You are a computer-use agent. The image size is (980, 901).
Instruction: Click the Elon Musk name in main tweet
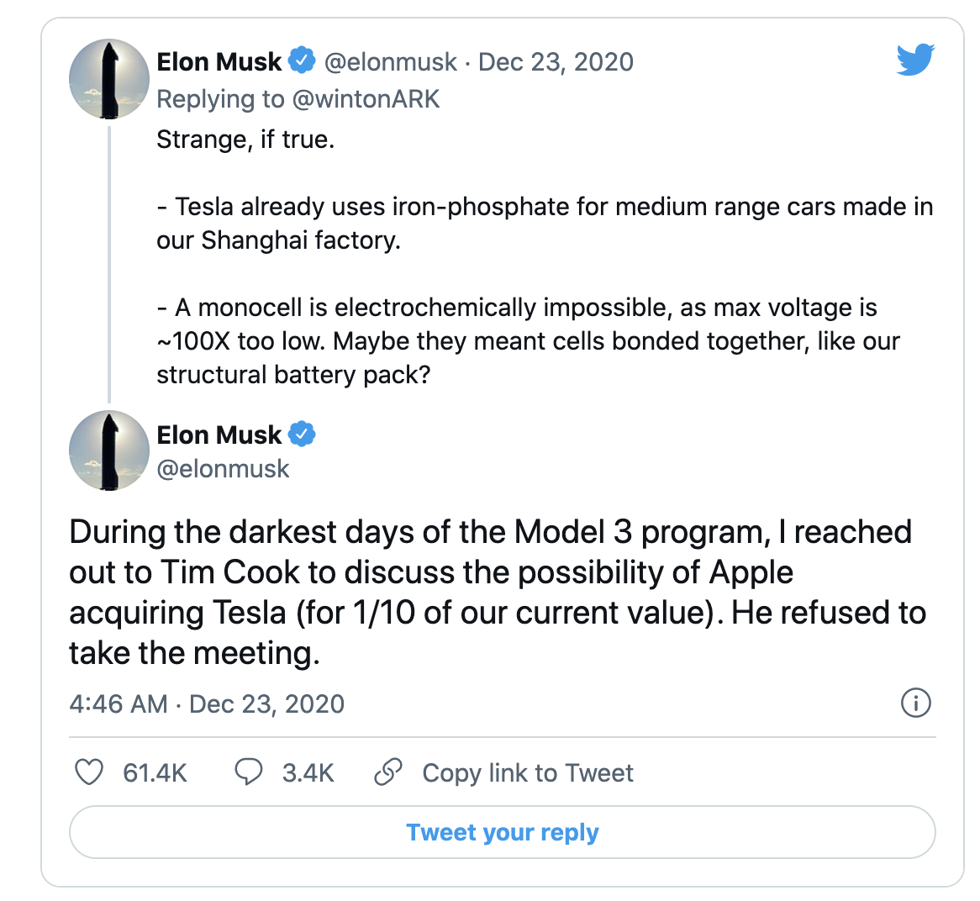[x=219, y=435]
